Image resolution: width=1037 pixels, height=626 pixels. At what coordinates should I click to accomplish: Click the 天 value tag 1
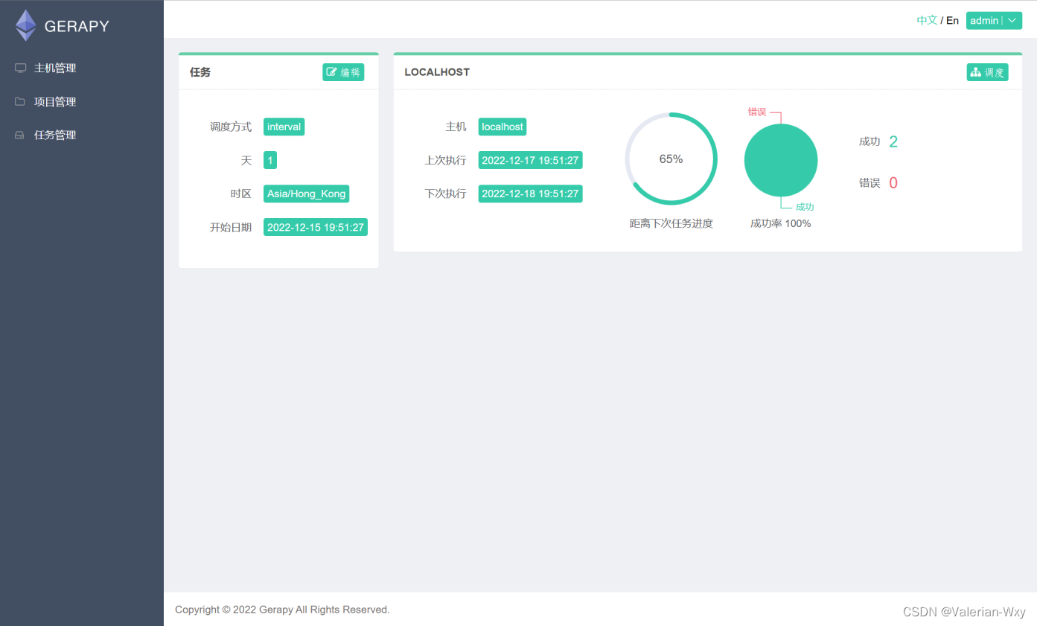point(270,160)
